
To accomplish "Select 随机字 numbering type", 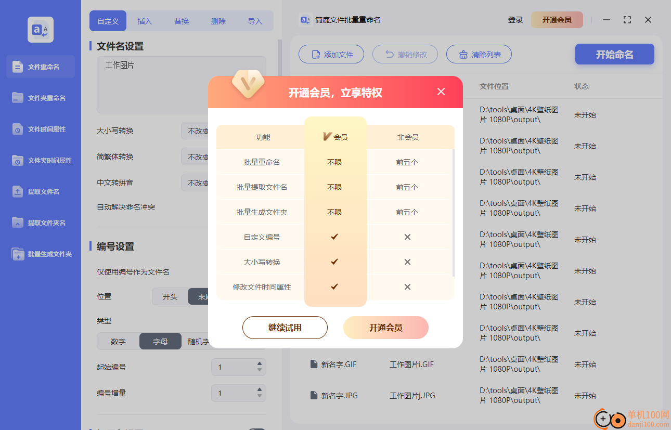I will pyautogui.click(x=196, y=342).
